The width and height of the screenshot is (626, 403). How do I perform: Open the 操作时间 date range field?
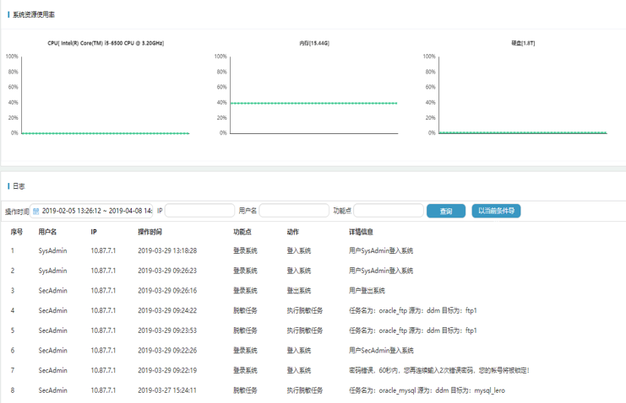coord(96,211)
